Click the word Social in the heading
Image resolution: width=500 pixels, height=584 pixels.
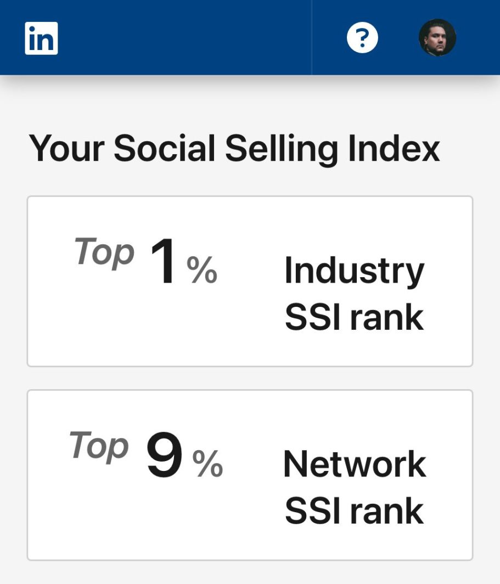164,148
